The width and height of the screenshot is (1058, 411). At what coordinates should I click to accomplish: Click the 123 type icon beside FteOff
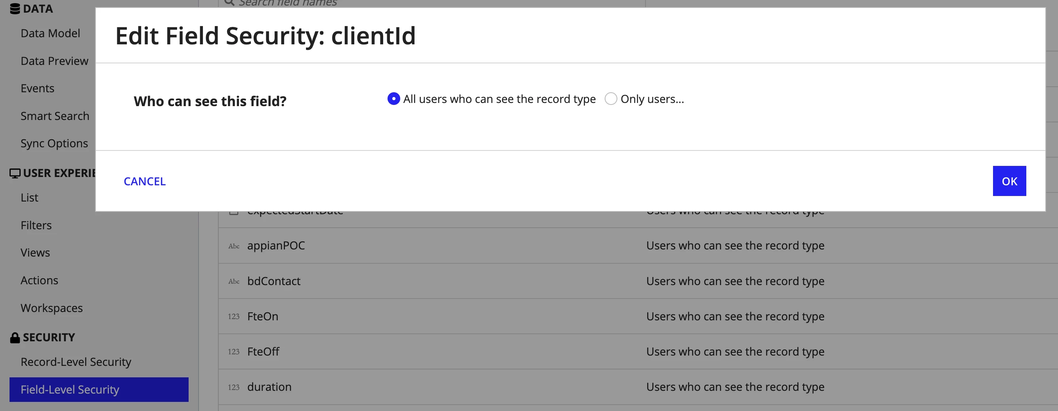point(234,352)
